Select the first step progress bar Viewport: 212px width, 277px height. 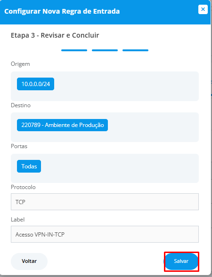pyautogui.click(x=74, y=50)
